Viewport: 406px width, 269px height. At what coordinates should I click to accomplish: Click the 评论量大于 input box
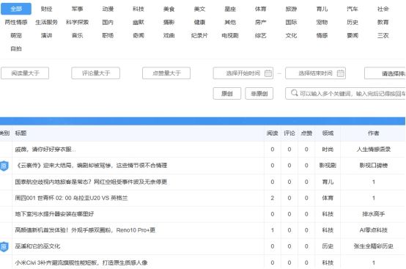(95, 73)
